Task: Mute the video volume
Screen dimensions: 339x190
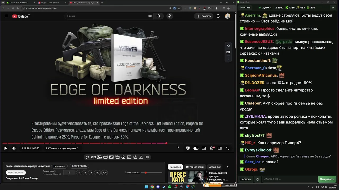Action: coord(14,148)
